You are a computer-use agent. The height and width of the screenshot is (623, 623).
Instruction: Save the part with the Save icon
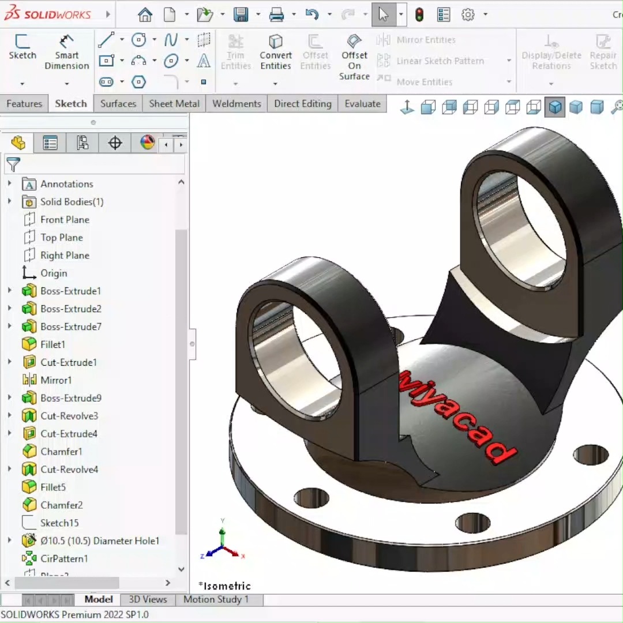tap(241, 14)
